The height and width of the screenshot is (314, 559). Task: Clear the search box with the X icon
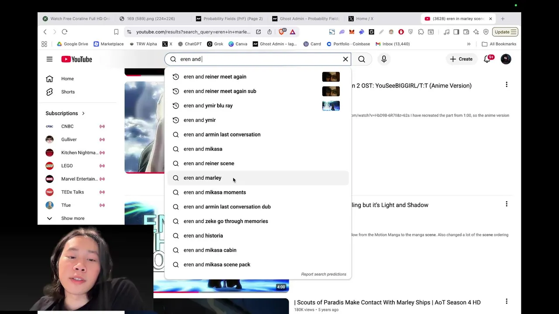click(345, 59)
